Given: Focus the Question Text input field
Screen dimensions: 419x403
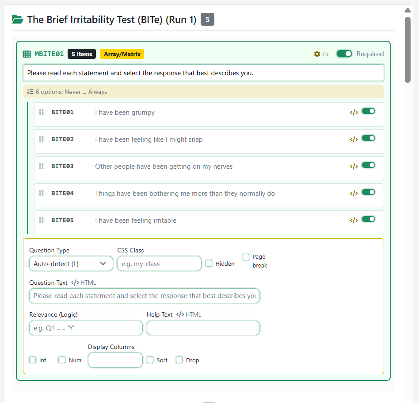Looking at the screenshot, I should coord(145,296).
